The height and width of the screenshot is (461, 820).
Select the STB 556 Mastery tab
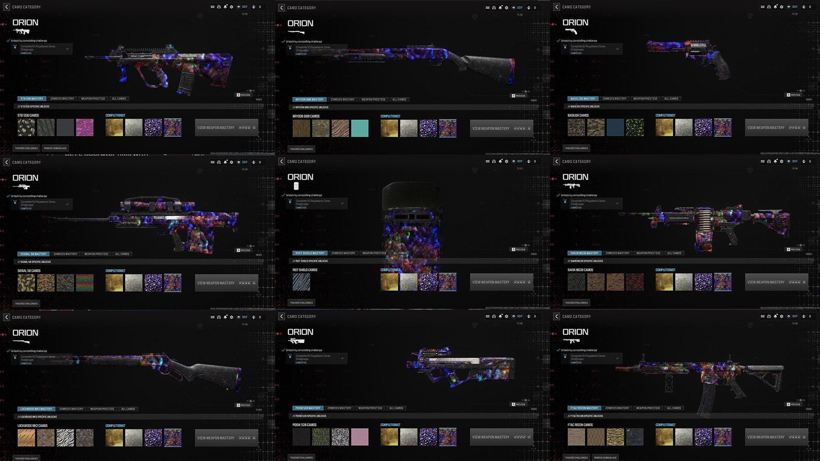click(32, 99)
